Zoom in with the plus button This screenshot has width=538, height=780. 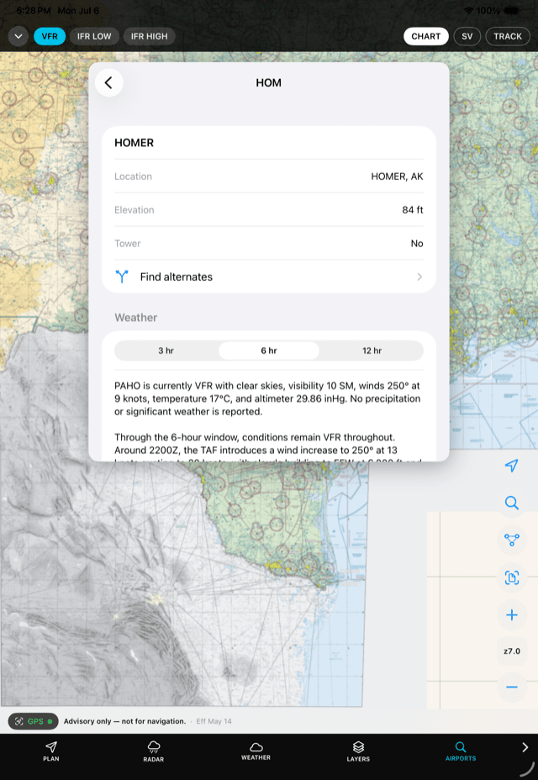point(512,615)
